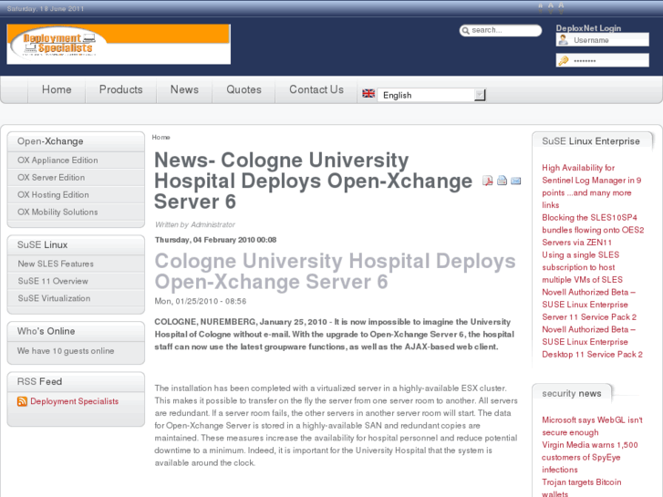Click the print icon beside the article title
This screenshot has width=663, height=497.
pos(502,181)
